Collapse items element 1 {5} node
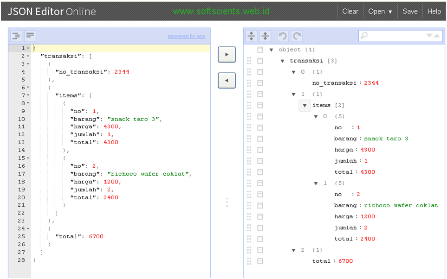 point(316,184)
